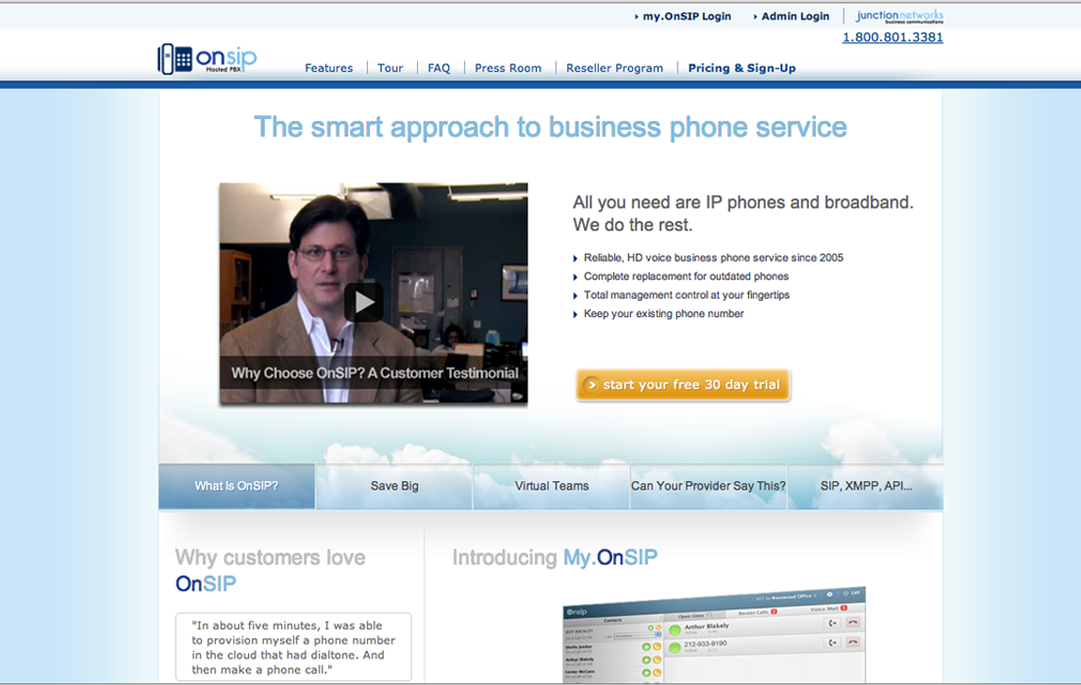Click the arrow bullet beside my.OnSIP Login
This screenshot has height=685, width=1081.
click(x=637, y=17)
